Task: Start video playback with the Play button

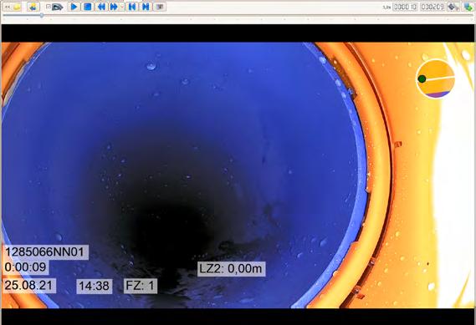Action: pyautogui.click(x=74, y=7)
